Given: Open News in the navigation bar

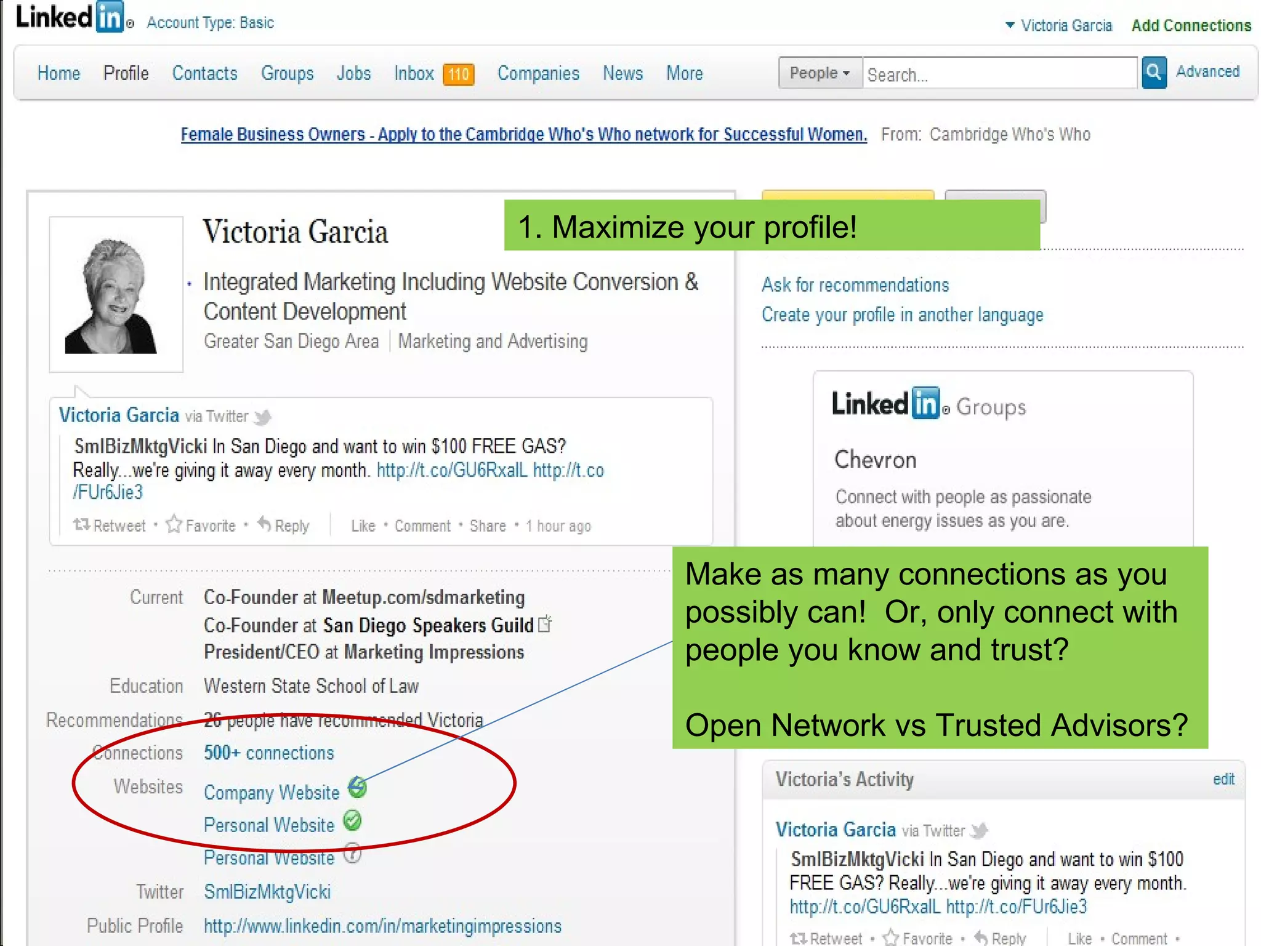Looking at the screenshot, I should pos(622,73).
